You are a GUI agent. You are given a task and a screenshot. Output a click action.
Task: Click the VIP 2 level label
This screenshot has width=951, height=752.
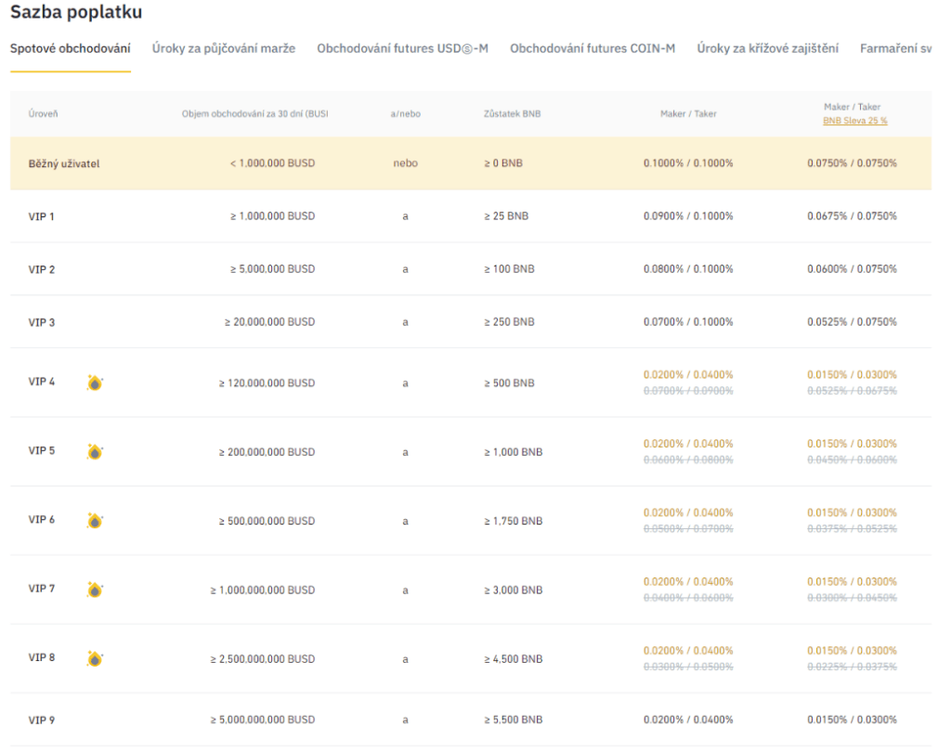tap(41, 269)
